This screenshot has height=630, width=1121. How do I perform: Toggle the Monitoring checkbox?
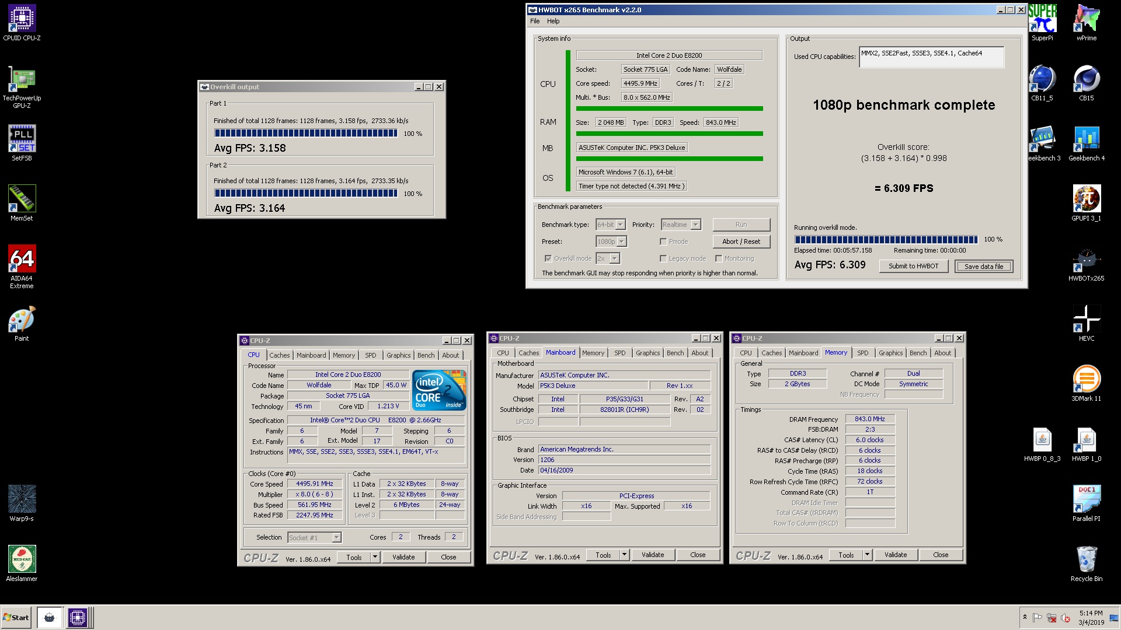point(719,258)
